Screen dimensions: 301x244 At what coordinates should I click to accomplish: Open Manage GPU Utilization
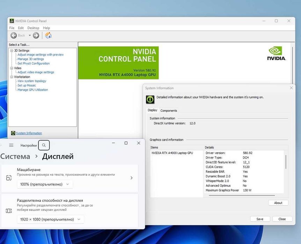[x=33, y=90]
